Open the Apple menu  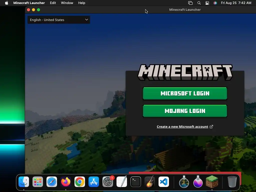click(x=6, y=3)
